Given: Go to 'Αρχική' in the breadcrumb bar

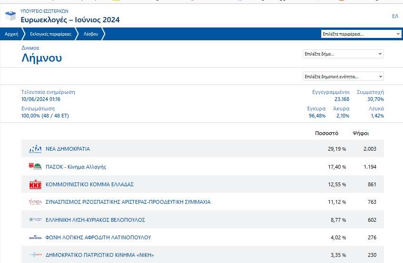Looking at the screenshot, I should 11,34.
